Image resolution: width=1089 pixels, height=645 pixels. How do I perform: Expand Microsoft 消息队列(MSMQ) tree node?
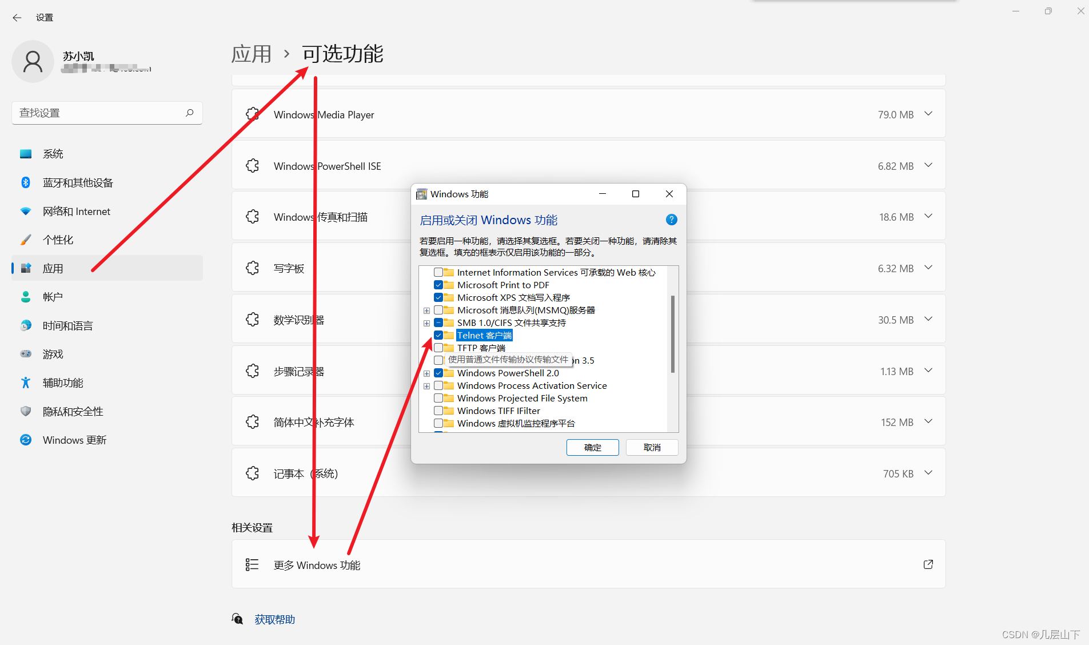coord(426,310)
